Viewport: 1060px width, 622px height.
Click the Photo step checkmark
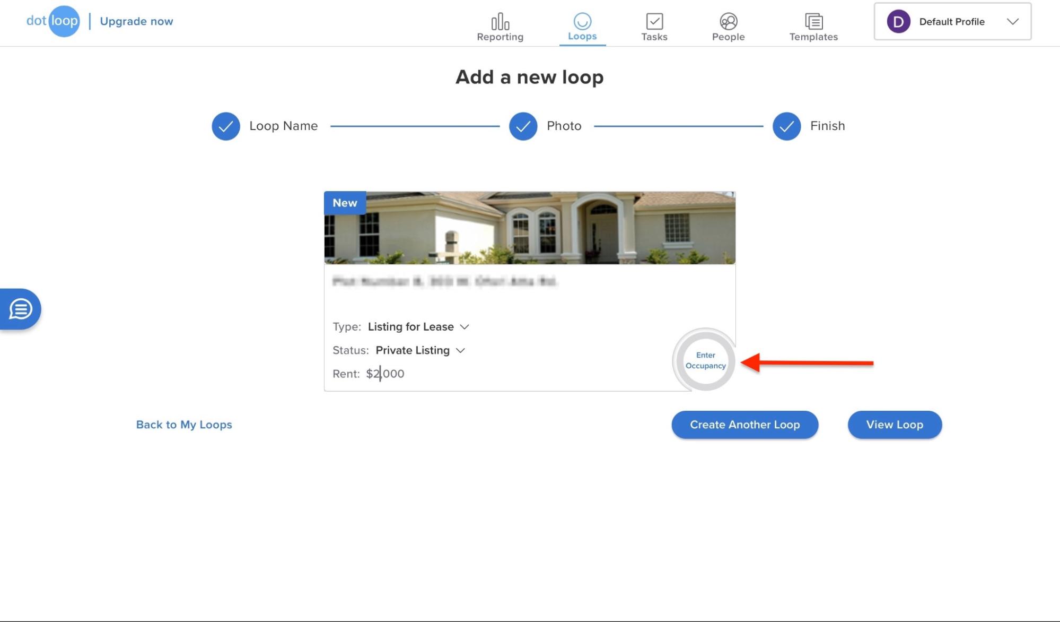pyautogui.click(x=522, y=126)
